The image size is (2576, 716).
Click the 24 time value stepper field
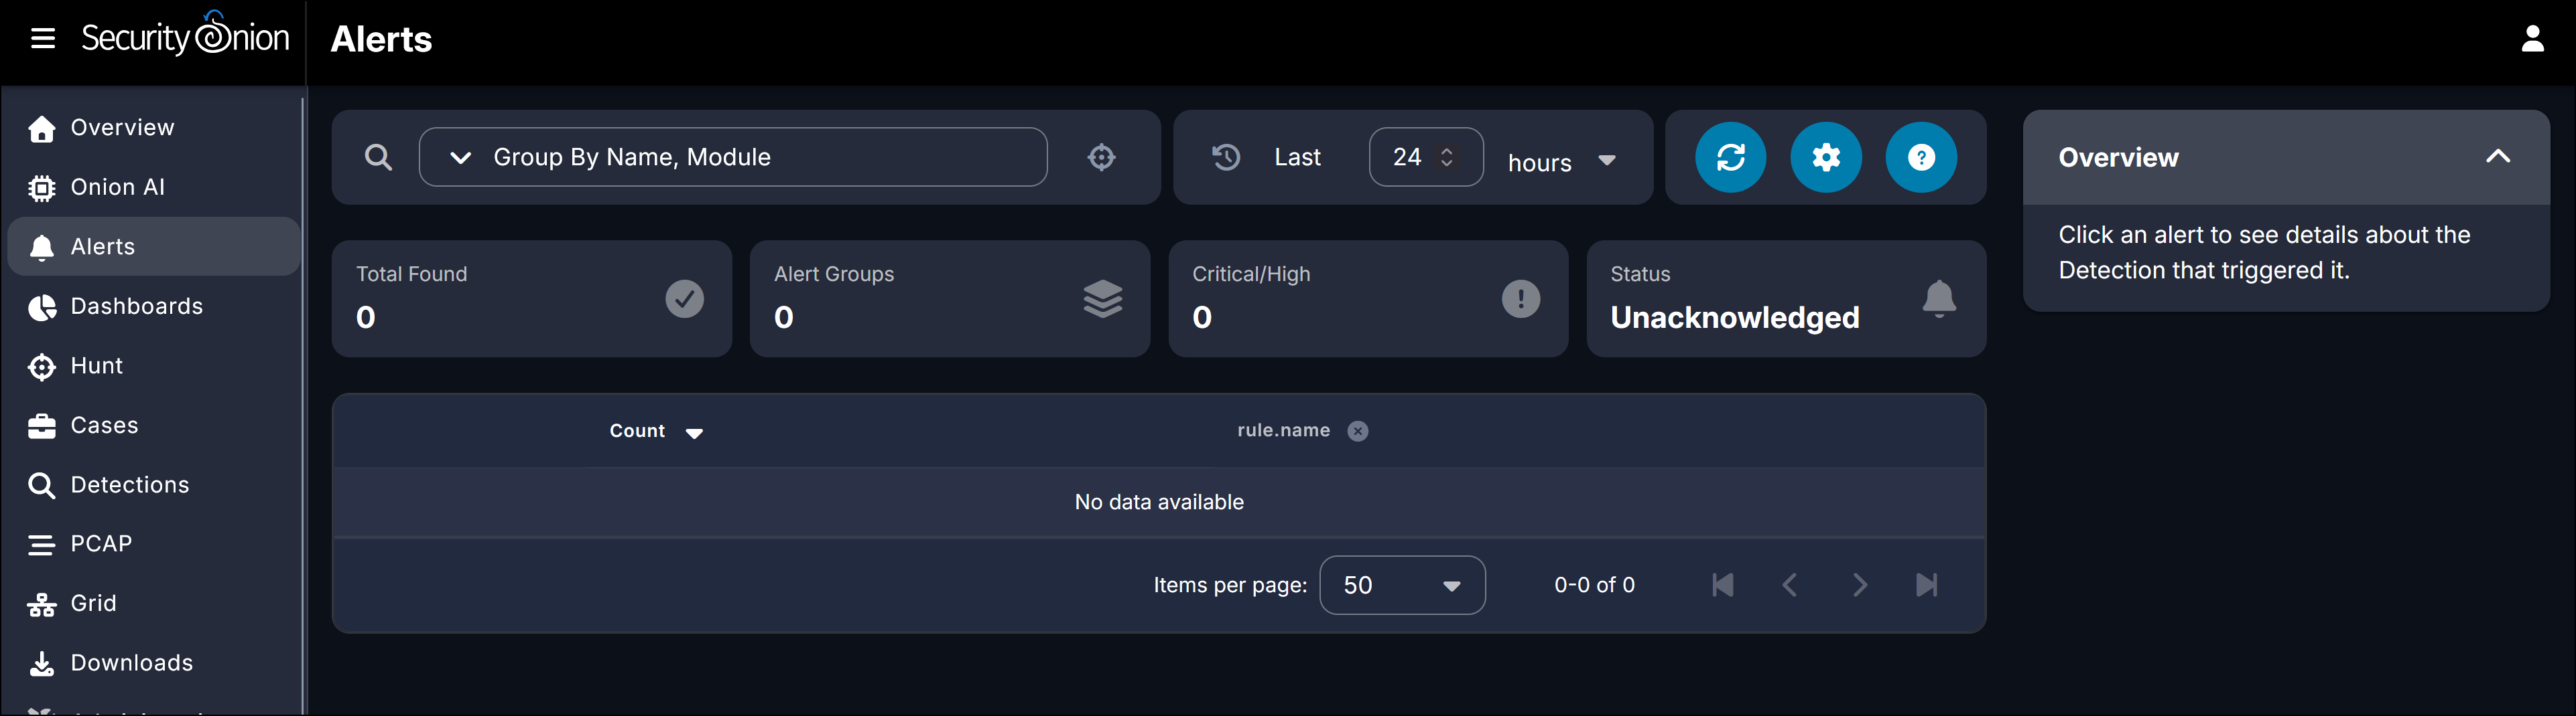[1425, 157]
